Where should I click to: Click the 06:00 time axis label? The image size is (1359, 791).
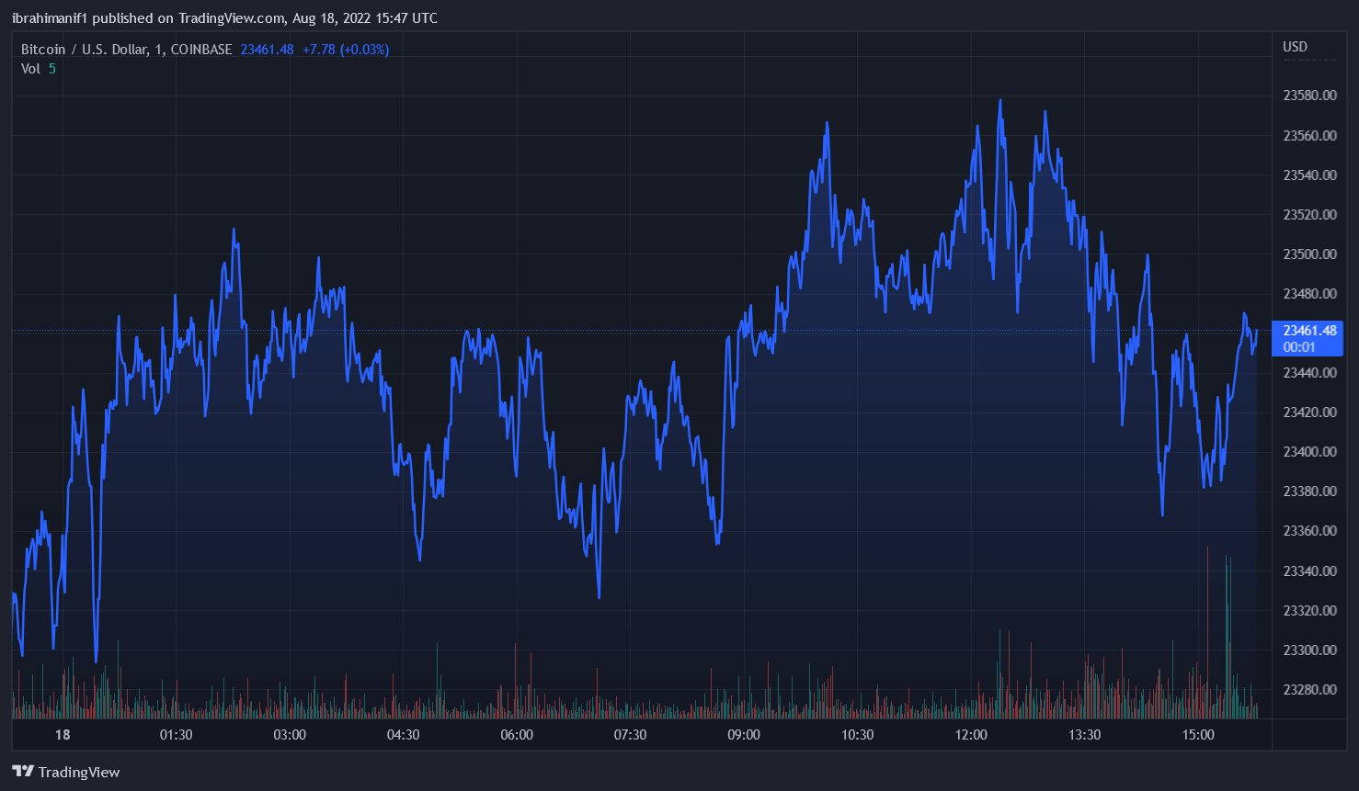pos(517,735)
